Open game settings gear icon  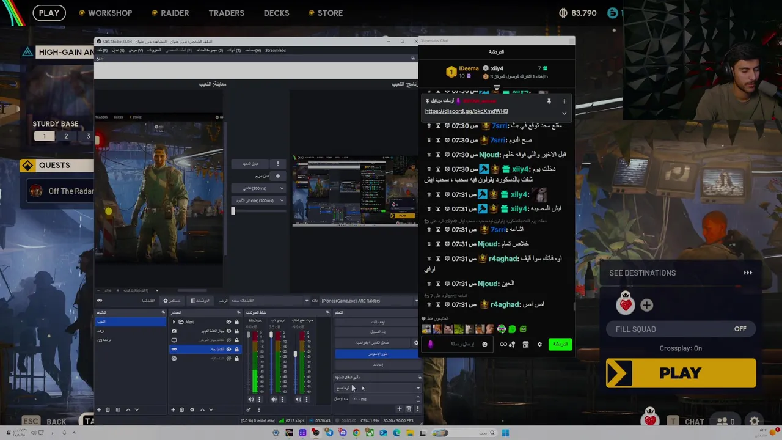(x=755, y=421)
